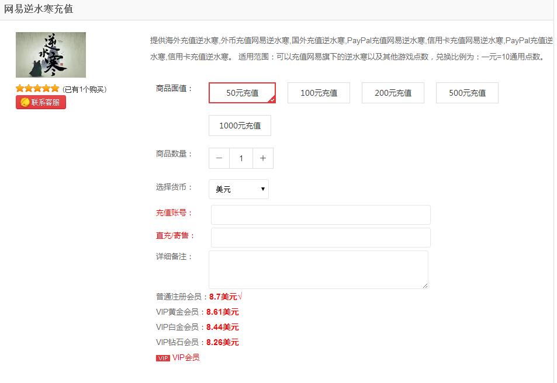557x383 pixels.
Task: Click the 商品面值 label
Action: click(174, 88)
